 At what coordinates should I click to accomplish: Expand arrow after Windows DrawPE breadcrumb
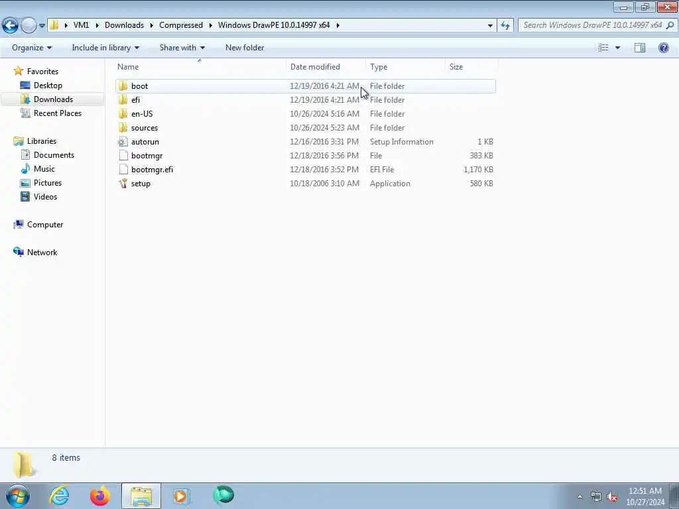[338, 25]
